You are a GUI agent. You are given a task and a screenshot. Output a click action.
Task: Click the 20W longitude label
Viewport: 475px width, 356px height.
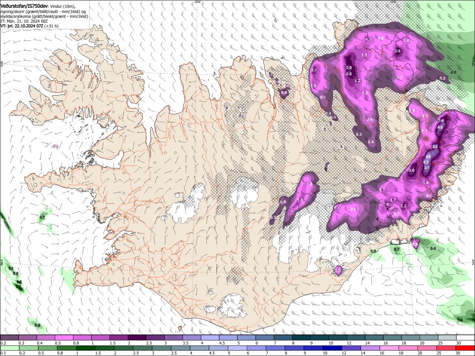pyautogui.click(x=197, y=1)
